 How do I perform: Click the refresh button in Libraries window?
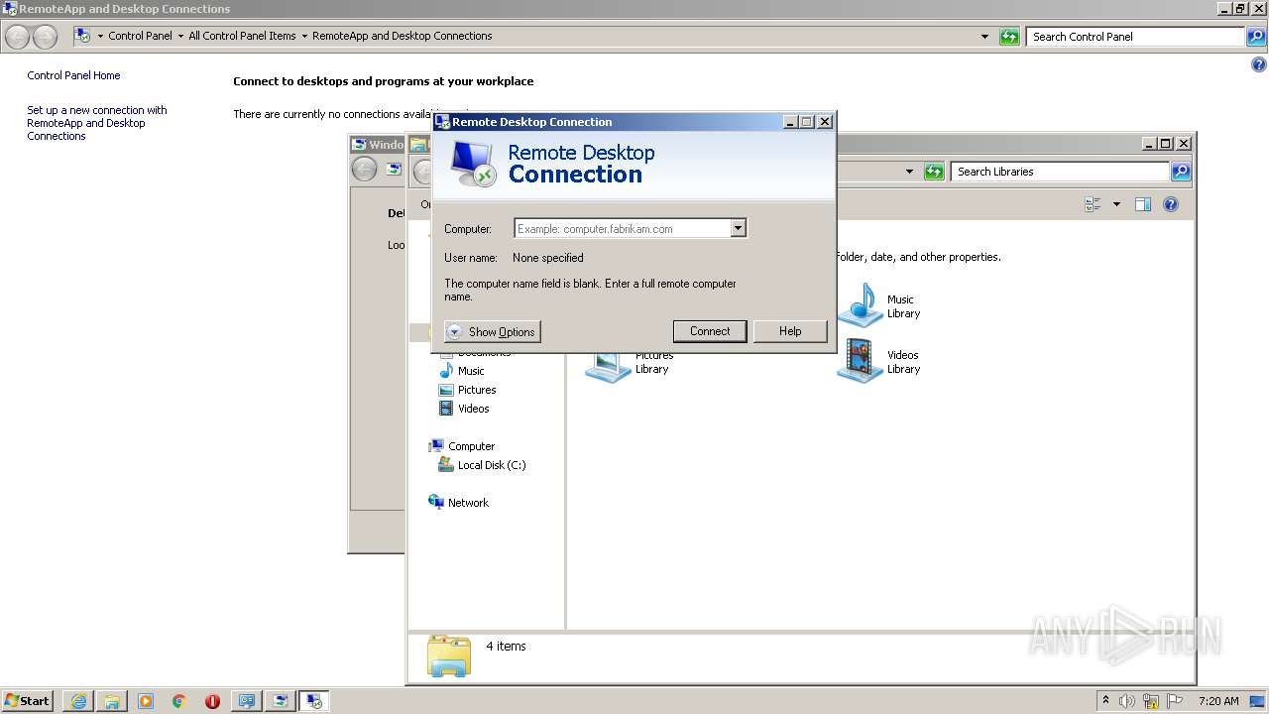tap(934, 172)
